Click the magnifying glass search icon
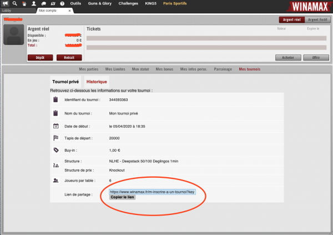333x235 pixels. [14, 3]
